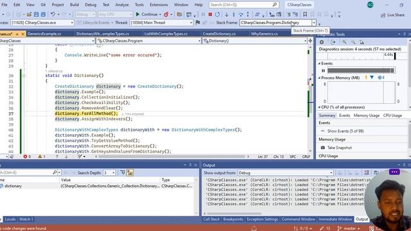Open the Debug menu
The image size is (411, 231).
click(x=91, y=4)
